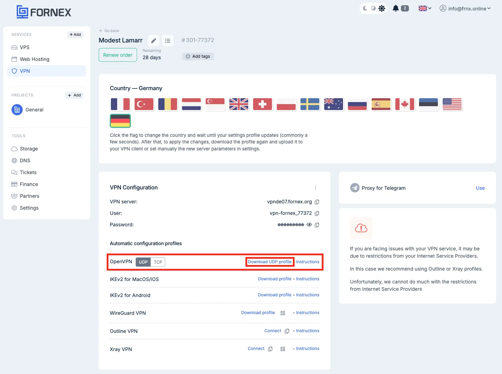Select United States flag
502x374 pixels.
452,104
